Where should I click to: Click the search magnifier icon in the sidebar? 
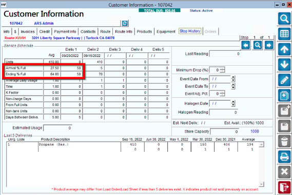(x=284, y=18)
